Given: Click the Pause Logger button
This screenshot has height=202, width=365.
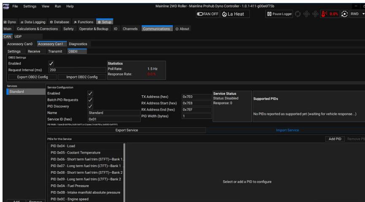Looking at the screenshot, I should click(279, 14).
